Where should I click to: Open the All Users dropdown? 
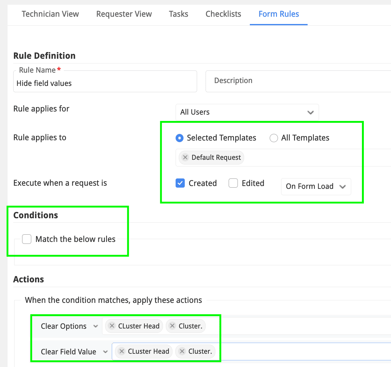pyautogui.click(x=247, y=112)
